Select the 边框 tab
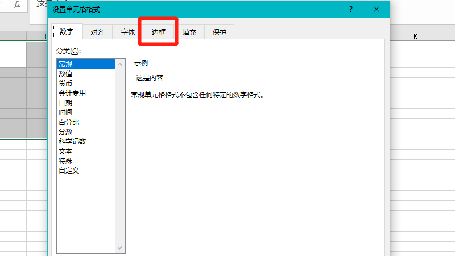The height and width of the screenshot is (256, 455). point(159,32)
